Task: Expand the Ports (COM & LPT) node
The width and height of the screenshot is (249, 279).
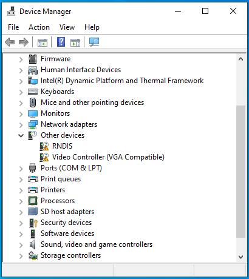Action: 21,168
